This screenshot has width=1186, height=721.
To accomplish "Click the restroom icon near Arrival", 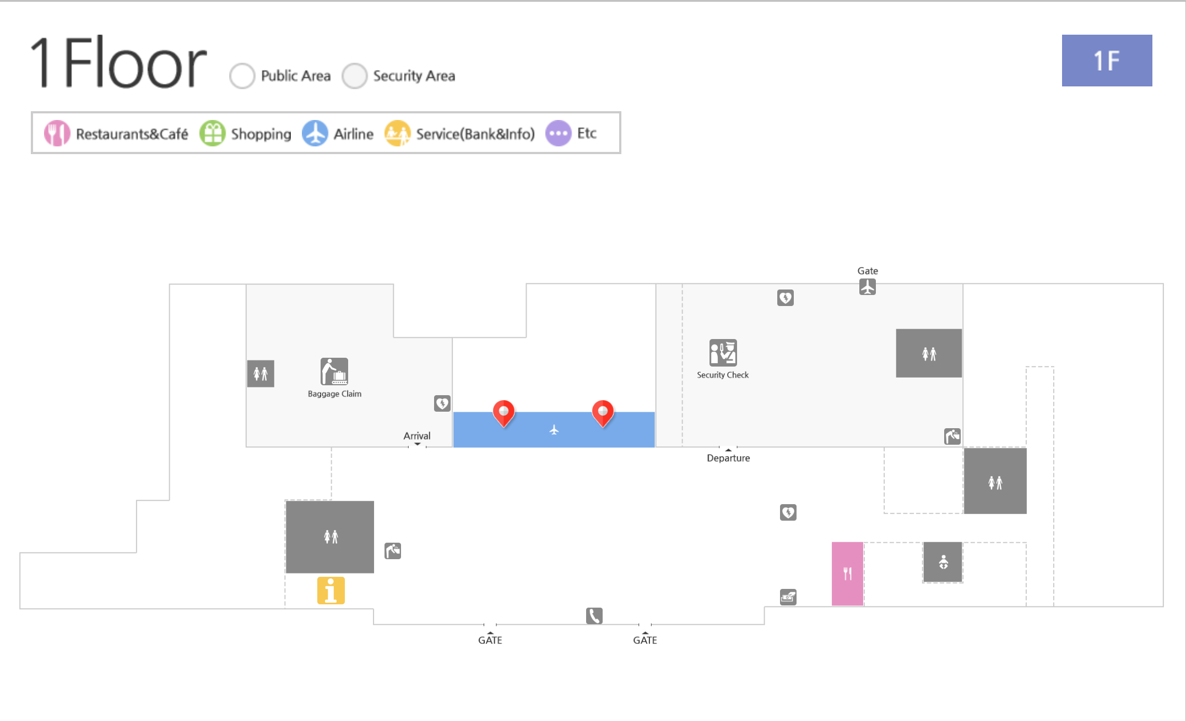I will pos(261,373).
